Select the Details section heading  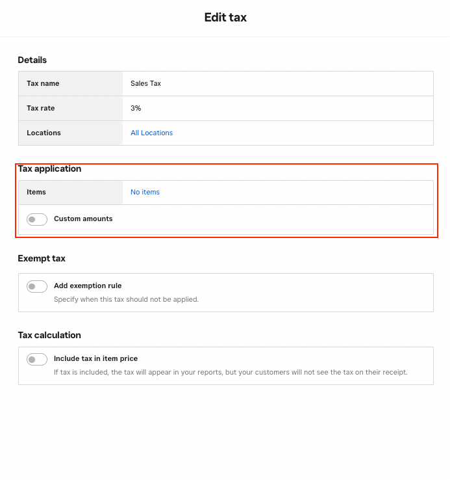tap(32, 60)
